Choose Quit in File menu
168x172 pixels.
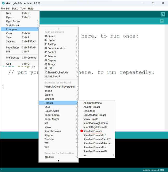tap(20, 64)
